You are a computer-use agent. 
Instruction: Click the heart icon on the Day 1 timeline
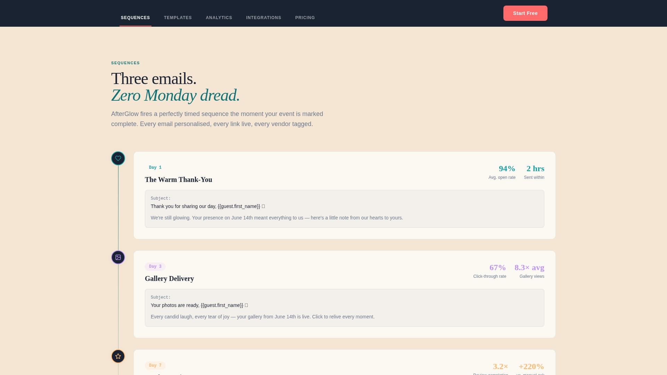[x=118, y=158]
